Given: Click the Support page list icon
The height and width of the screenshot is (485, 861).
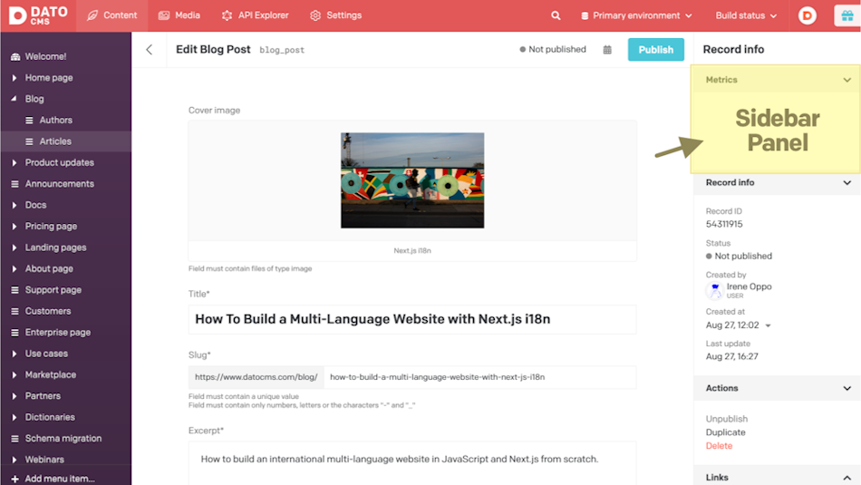Looking at the screenshot, I should click(15, 289).
